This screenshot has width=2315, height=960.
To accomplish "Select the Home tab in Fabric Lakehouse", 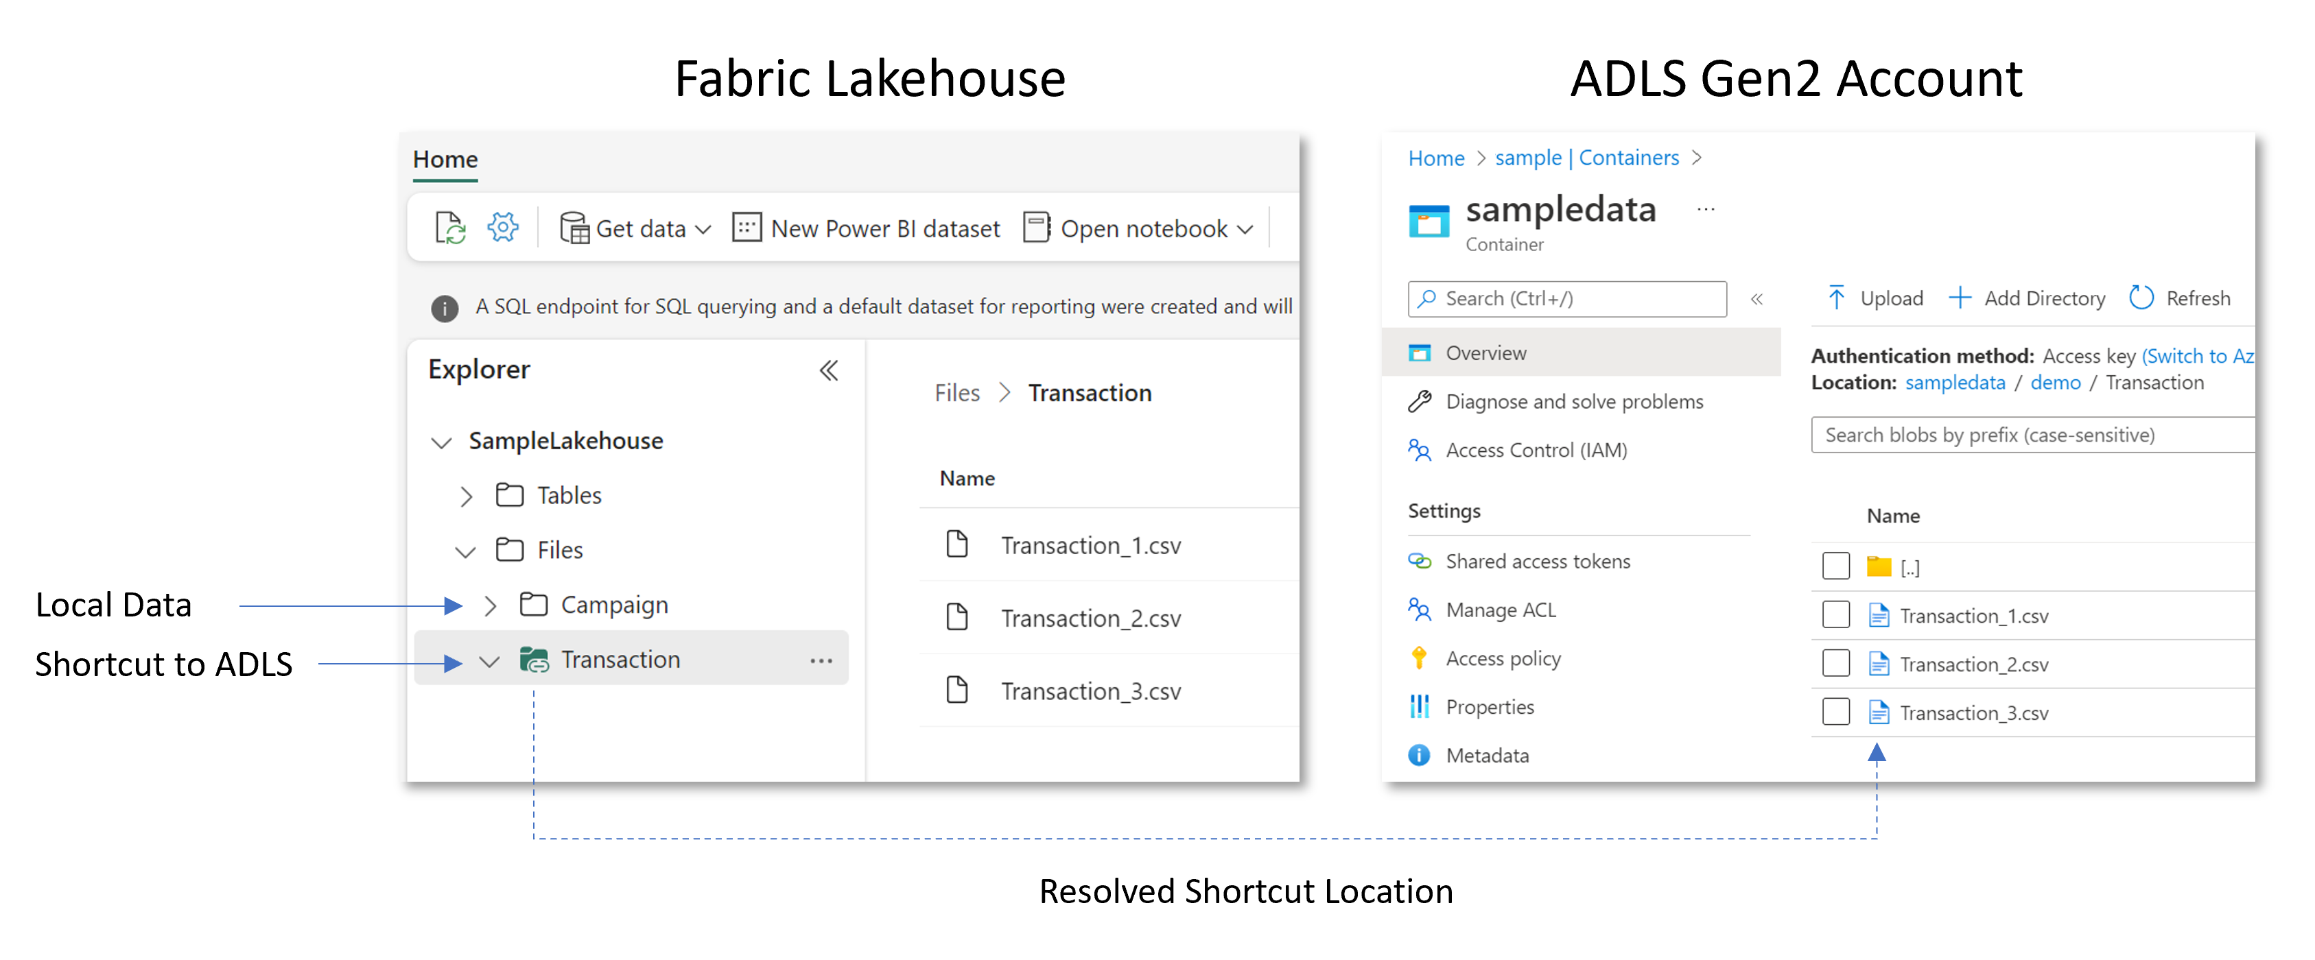I will tap(445, 159).
